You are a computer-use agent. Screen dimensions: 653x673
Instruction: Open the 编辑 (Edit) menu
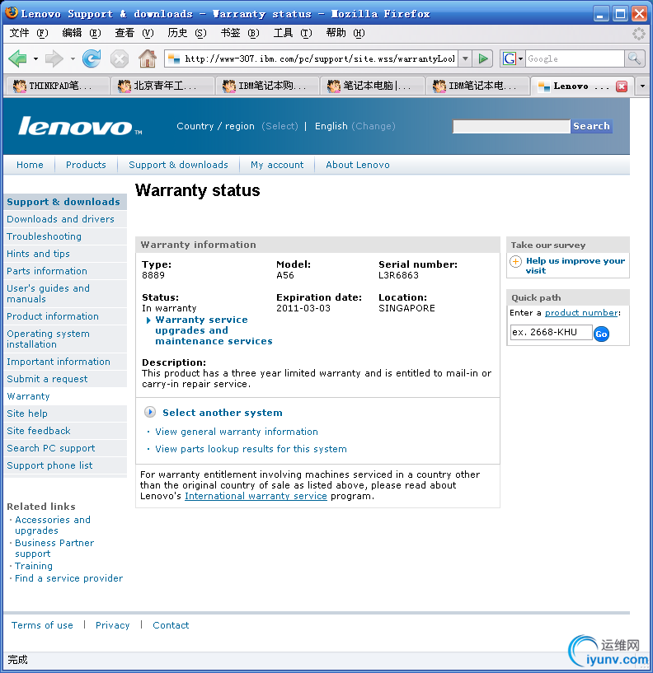81,33
